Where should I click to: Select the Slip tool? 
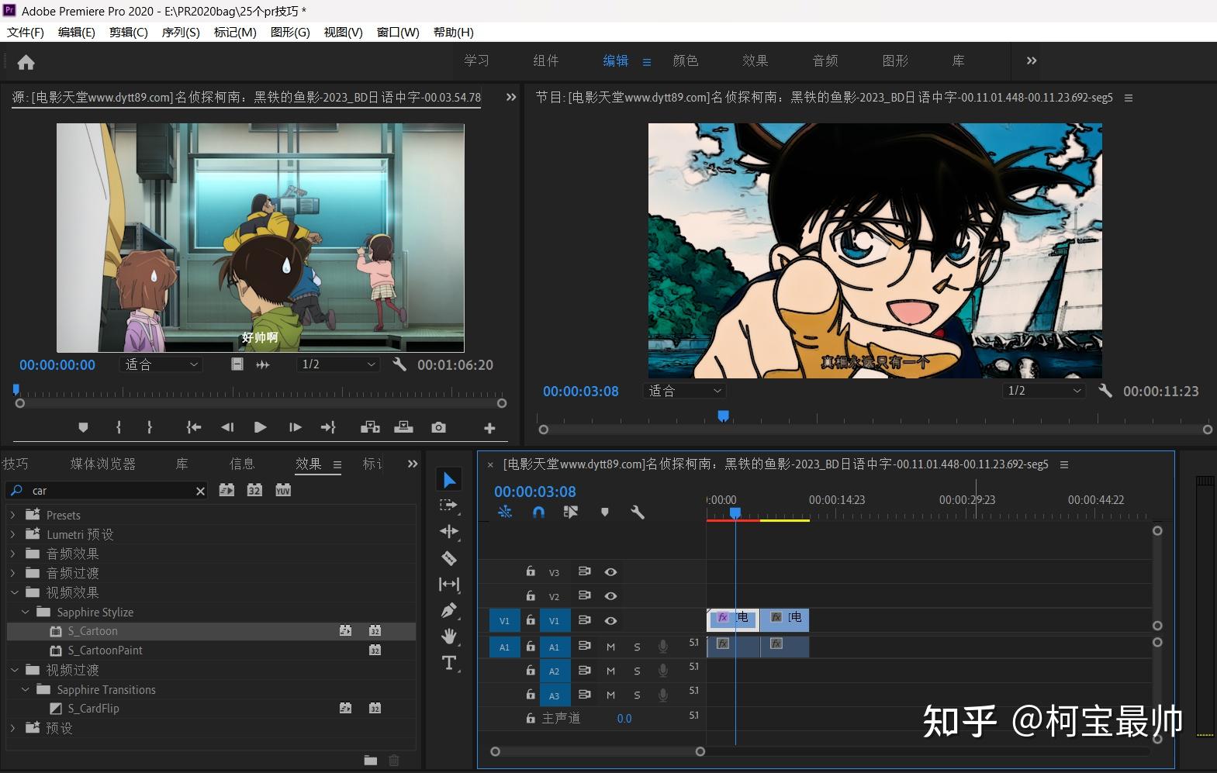click(x=449, y=584)
